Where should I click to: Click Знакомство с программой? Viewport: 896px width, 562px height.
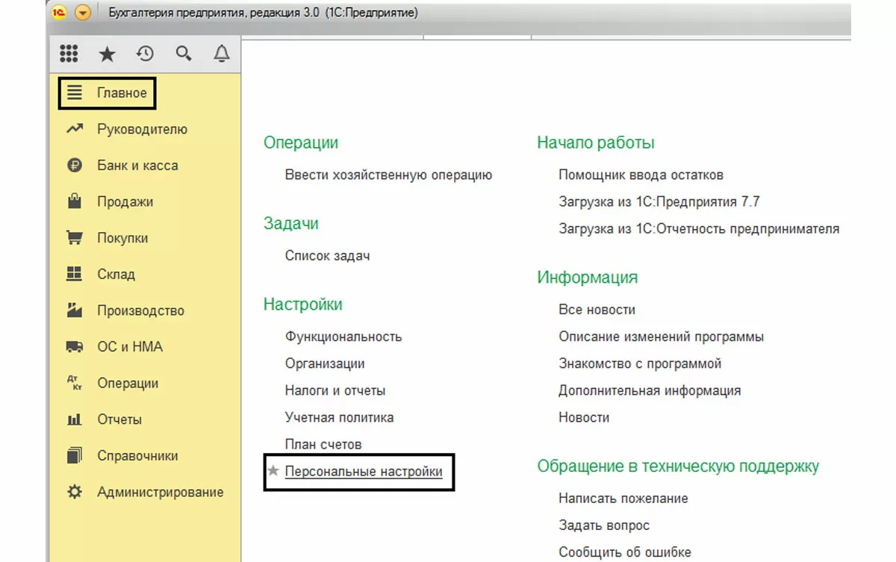point(640,363)
